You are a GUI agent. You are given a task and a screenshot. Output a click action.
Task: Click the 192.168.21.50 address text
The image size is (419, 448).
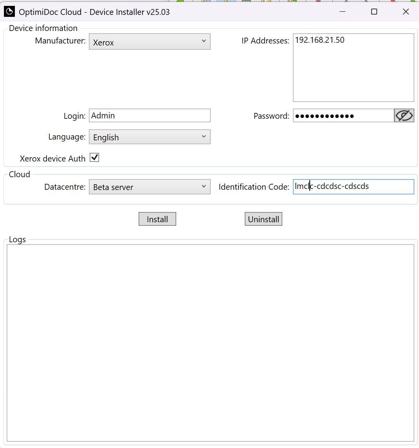point(320,40)
